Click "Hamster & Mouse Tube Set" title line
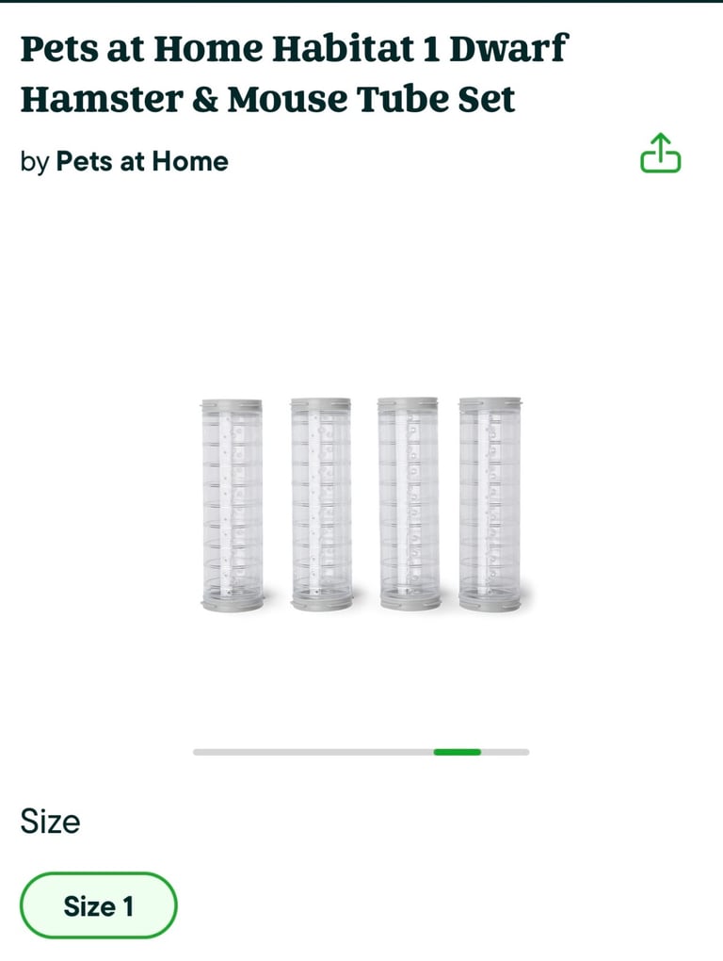 (x=267, y=99)
